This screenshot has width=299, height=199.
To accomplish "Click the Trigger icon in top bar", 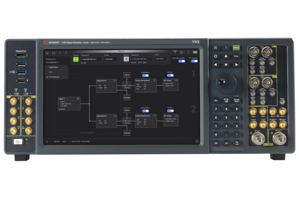I will tap(174, 52).
